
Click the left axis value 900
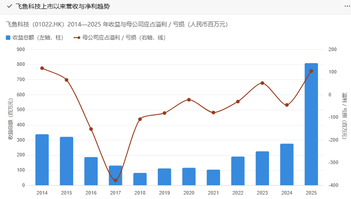tap(21, 49)
